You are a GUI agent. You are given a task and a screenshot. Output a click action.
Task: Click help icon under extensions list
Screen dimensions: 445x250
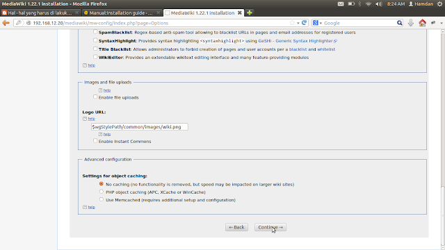click(85, 65)
